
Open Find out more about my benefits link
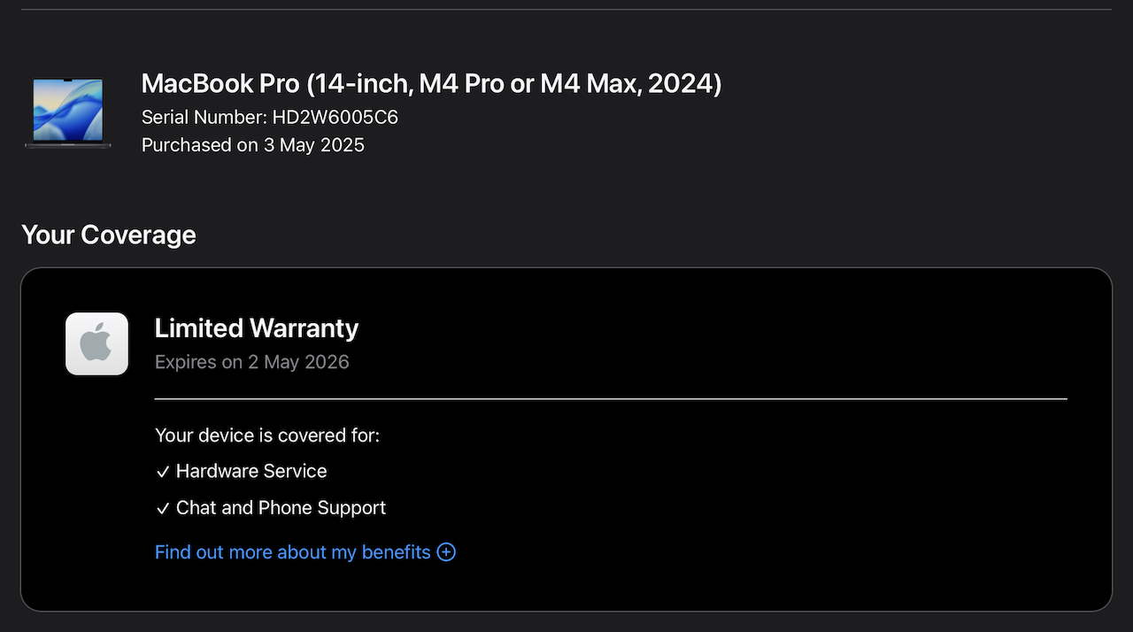click(305, 552)
